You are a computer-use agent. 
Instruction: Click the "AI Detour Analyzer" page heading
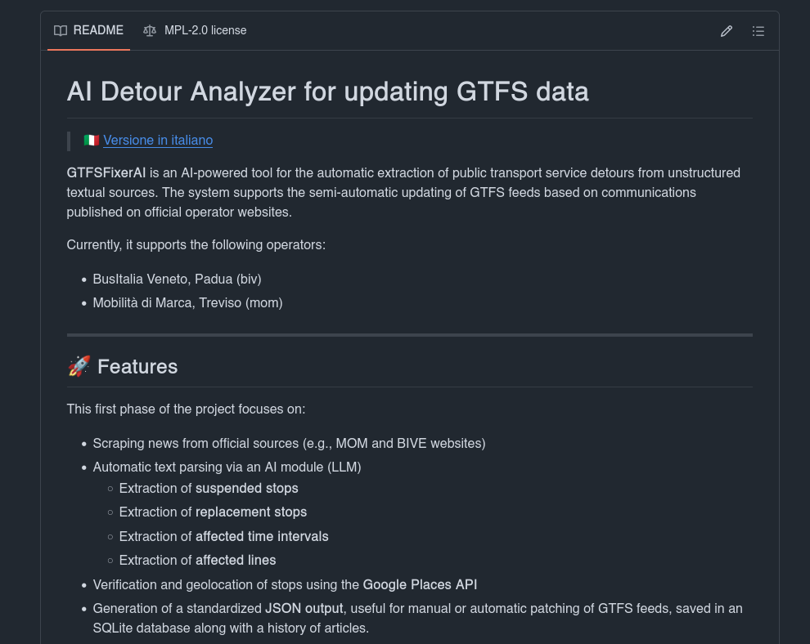click(327, 92)
